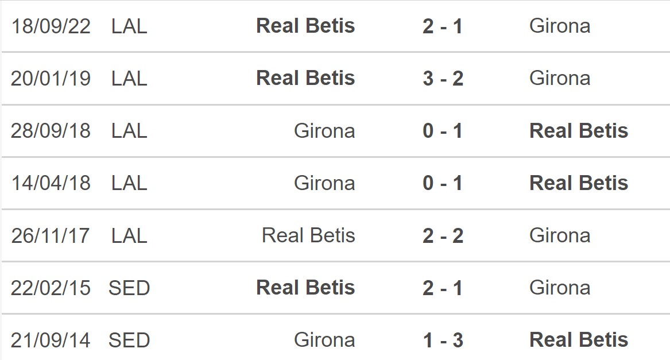Viewport: 670px width, 360px height.
Task: Open the 18/09/22 Real Betis match row
Action: tap(335, 26)
